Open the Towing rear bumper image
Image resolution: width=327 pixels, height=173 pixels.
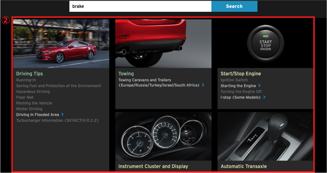pyautogui.click(x=163, y=43)
